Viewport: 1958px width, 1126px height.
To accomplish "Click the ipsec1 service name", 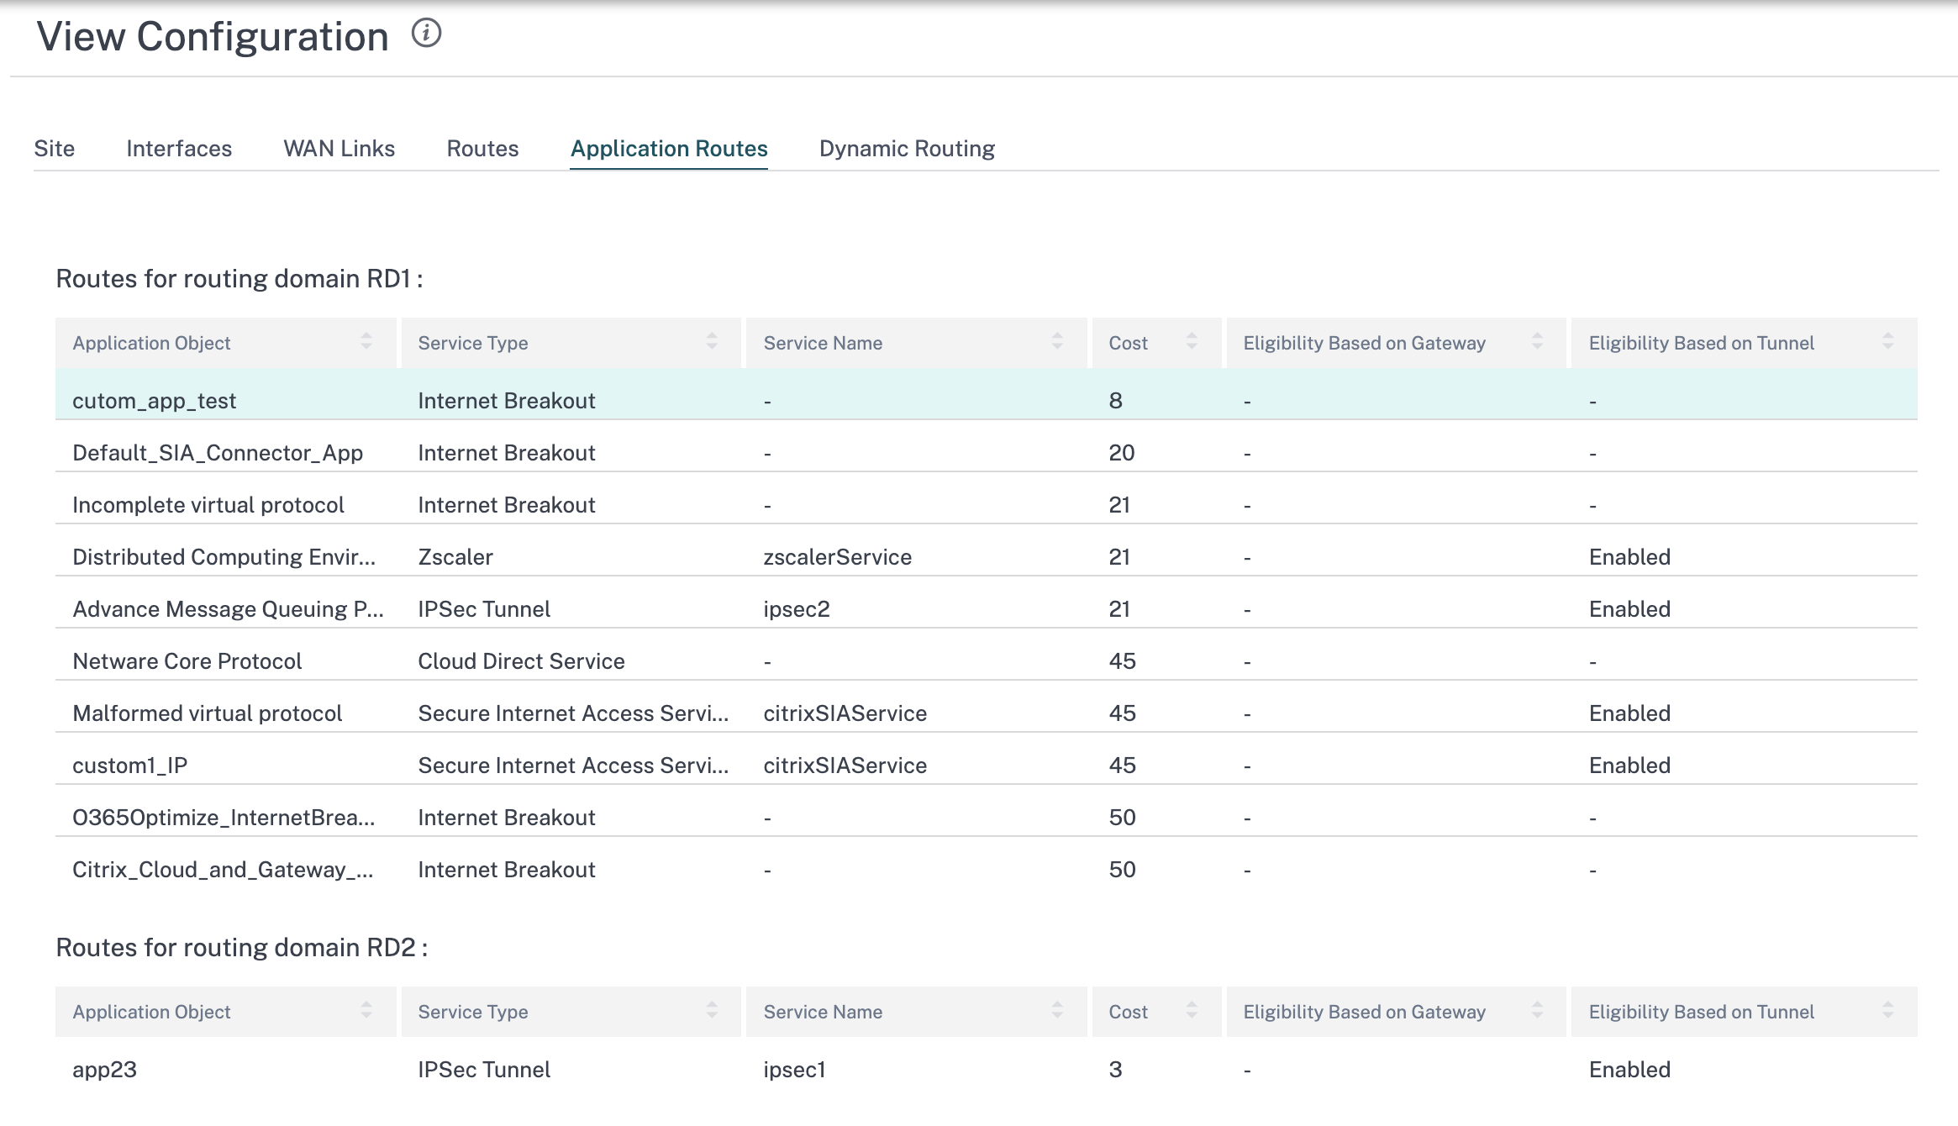I will [795, 1070].
